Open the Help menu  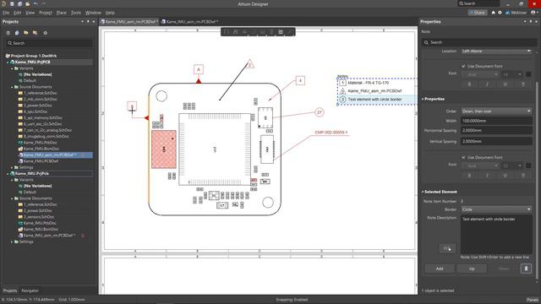click(110, 13)
